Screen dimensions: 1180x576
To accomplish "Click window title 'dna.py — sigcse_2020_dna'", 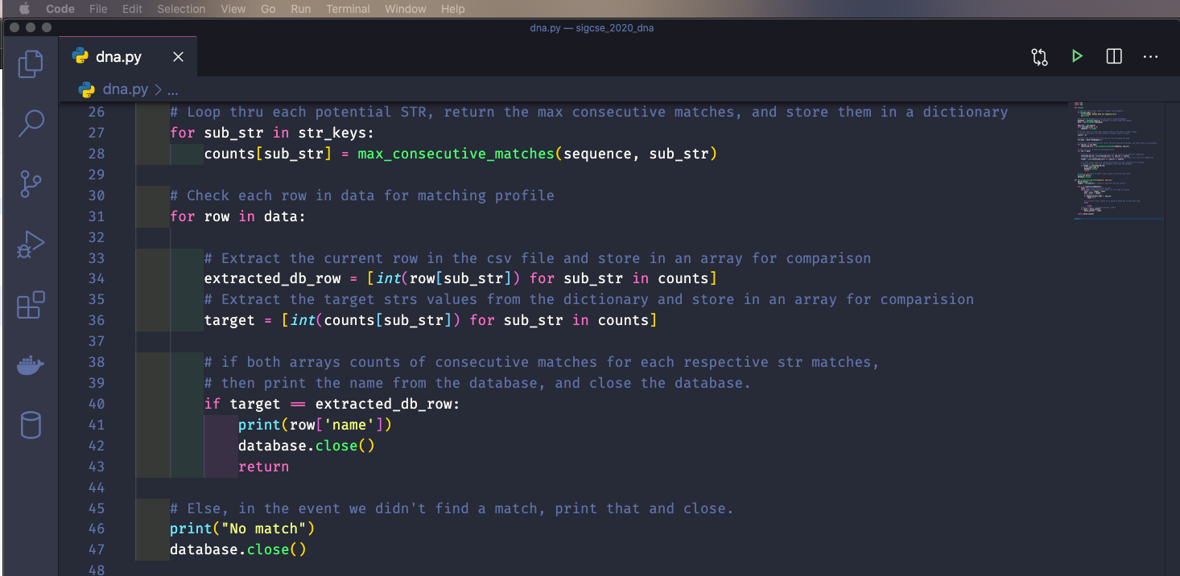I will pyautogui.click(x=592, y=27).
